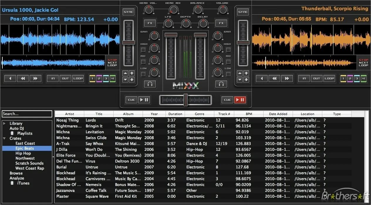Viewport: 371px width, 205px height.
Task: Click the headphone cue icon on the right deck
Action: tap(221, 84)
